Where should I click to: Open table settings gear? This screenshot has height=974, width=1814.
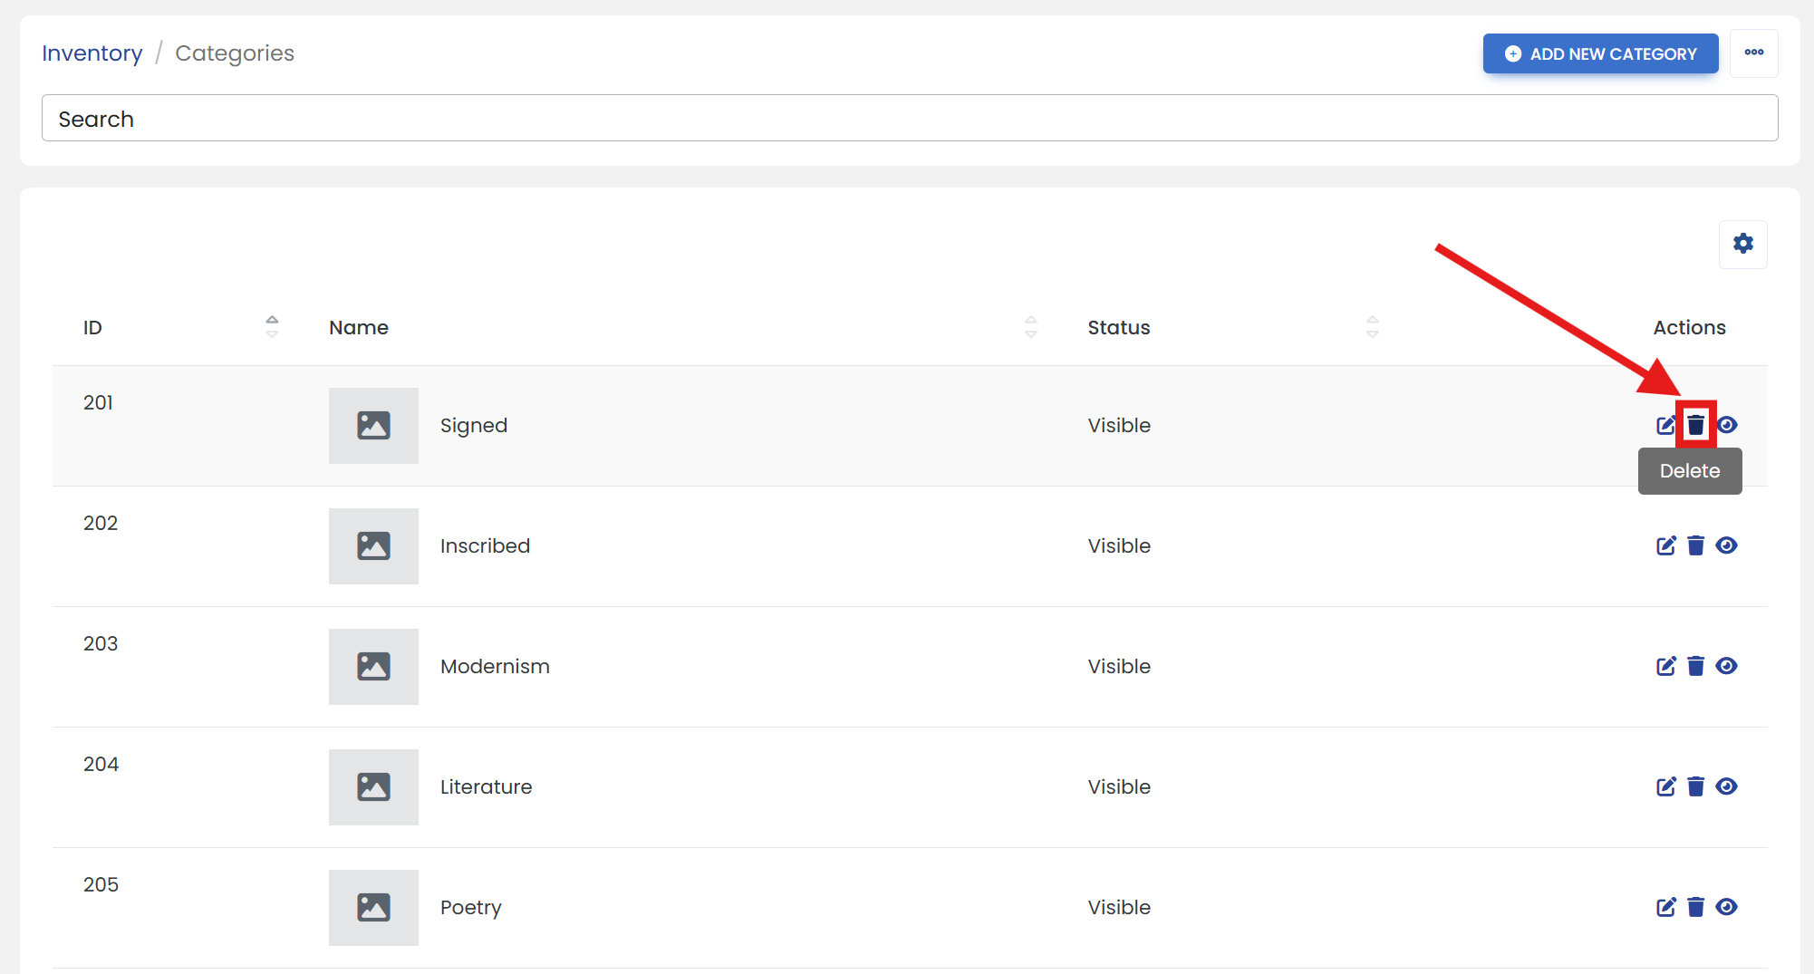(1742, 244)
